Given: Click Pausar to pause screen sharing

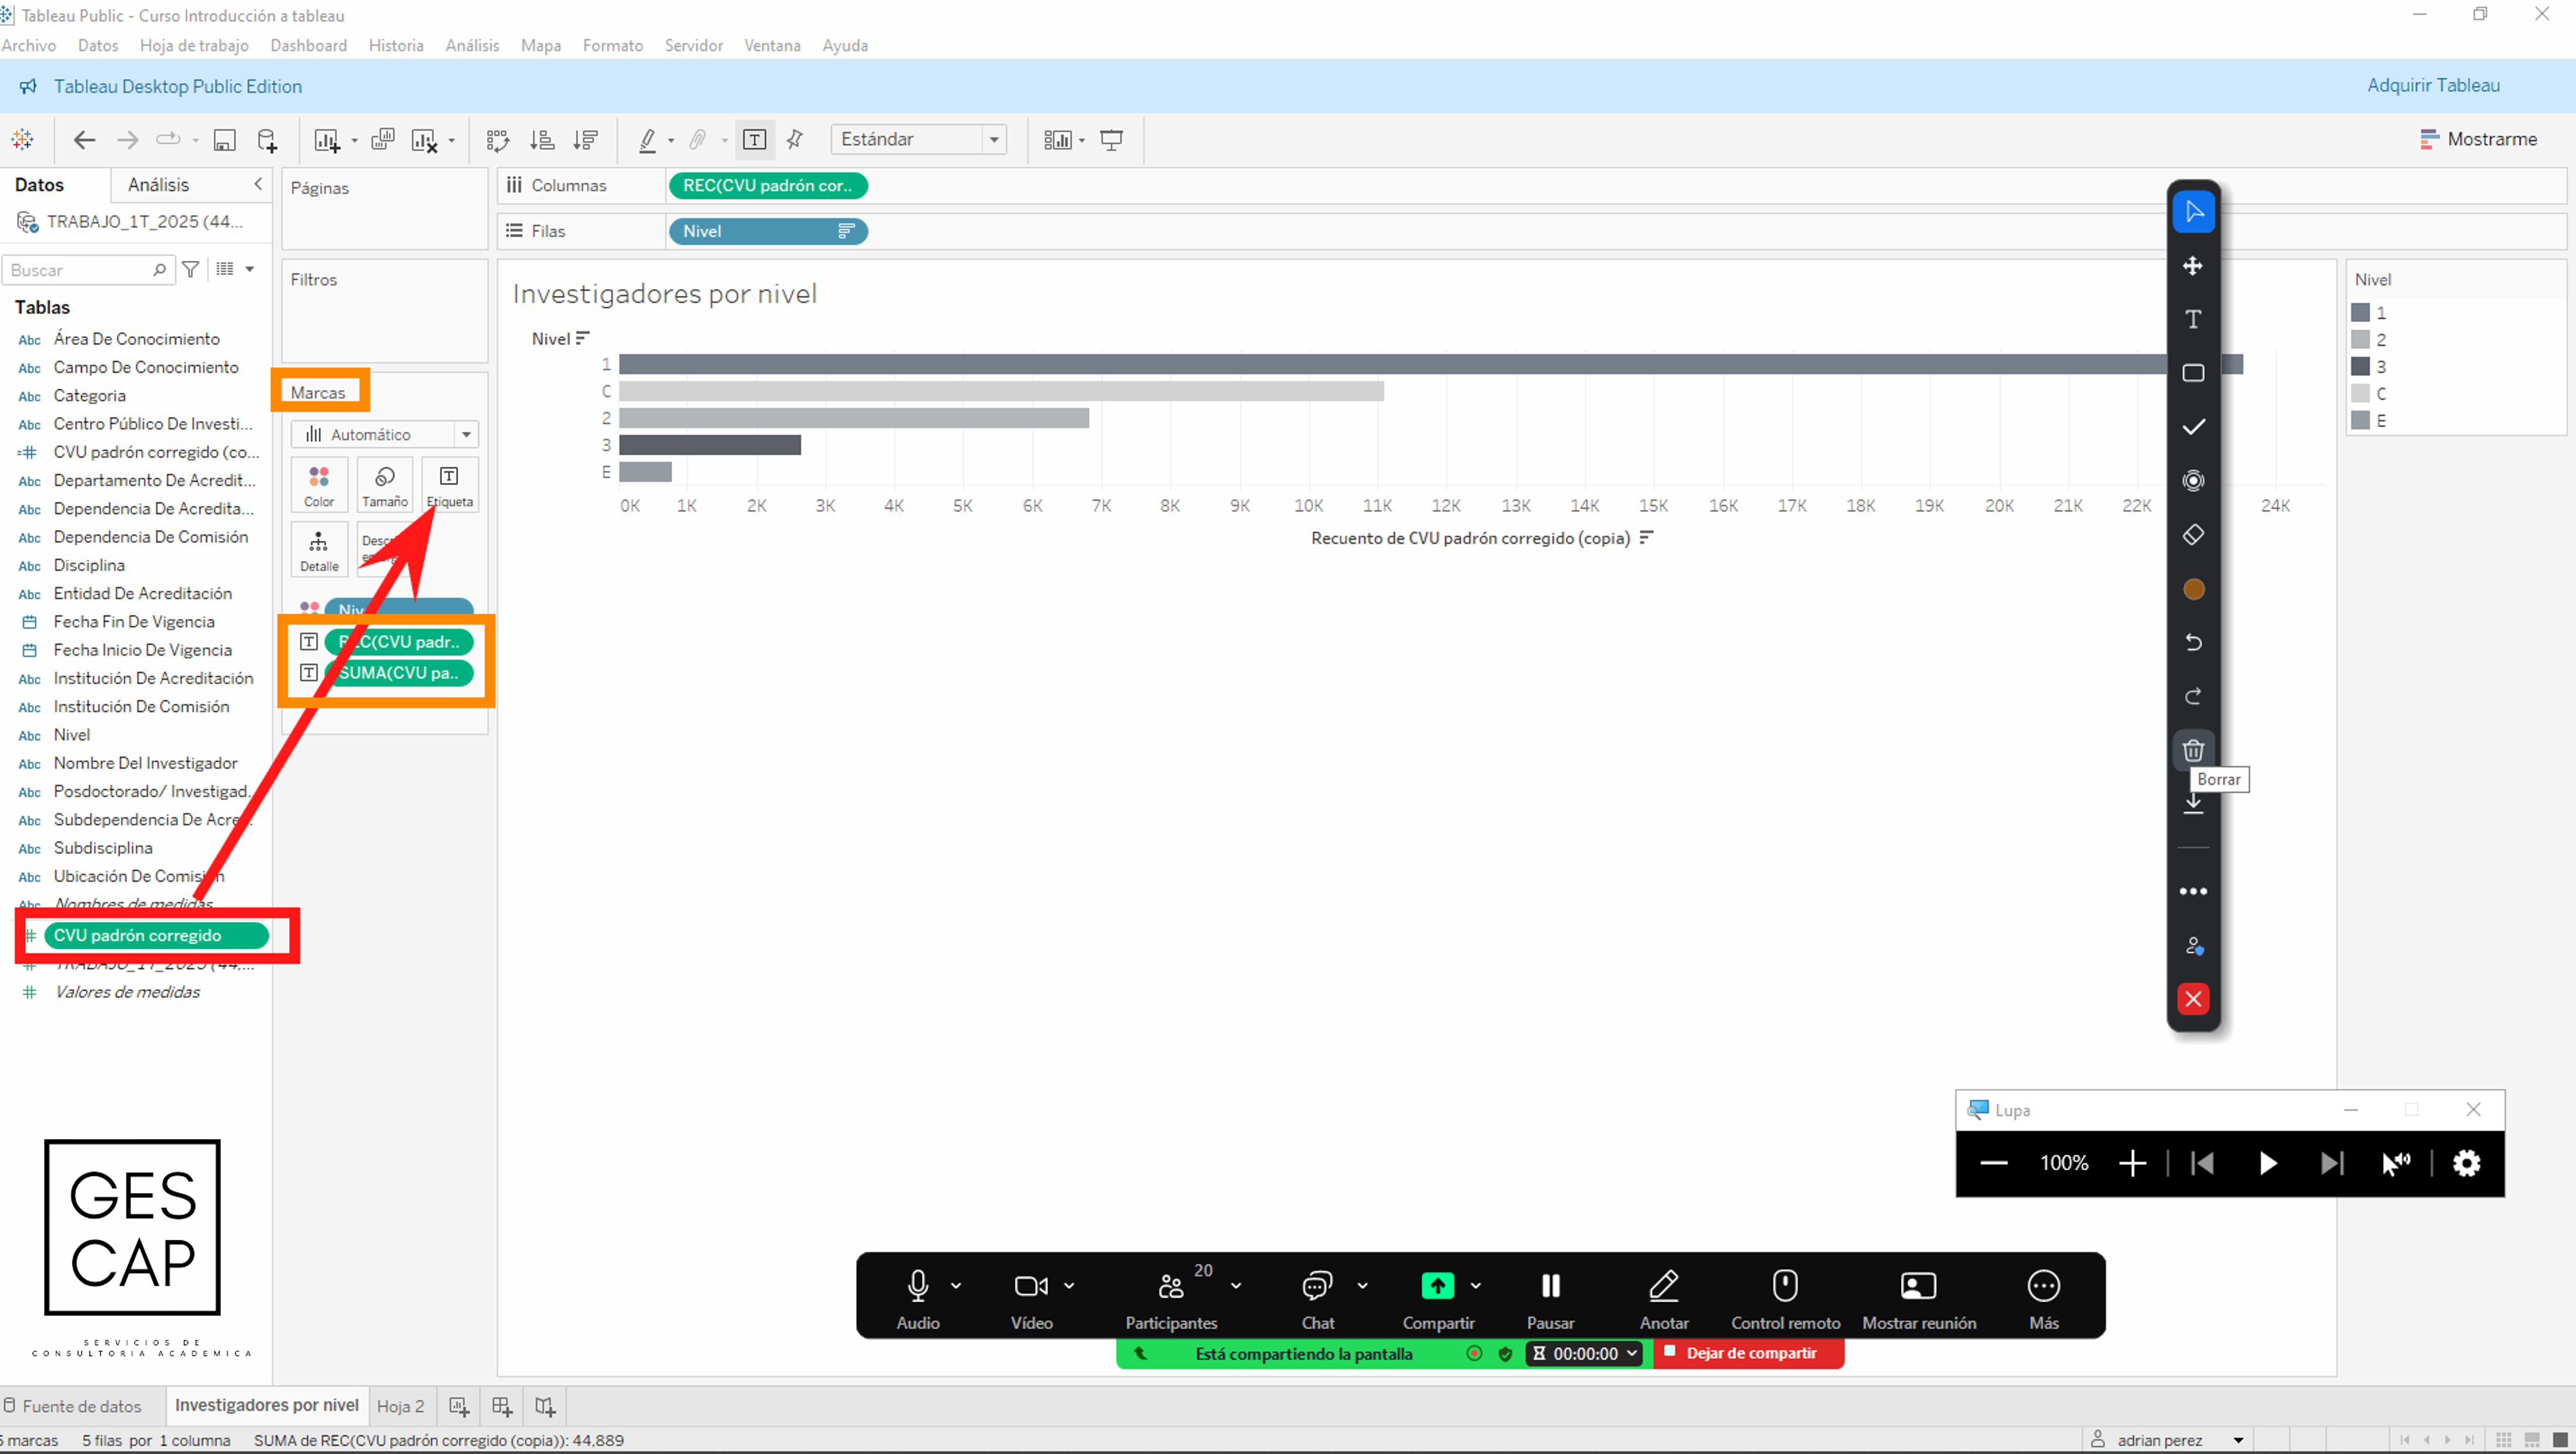Looking at the screenshot, I should click(x=1551, y=1298).
